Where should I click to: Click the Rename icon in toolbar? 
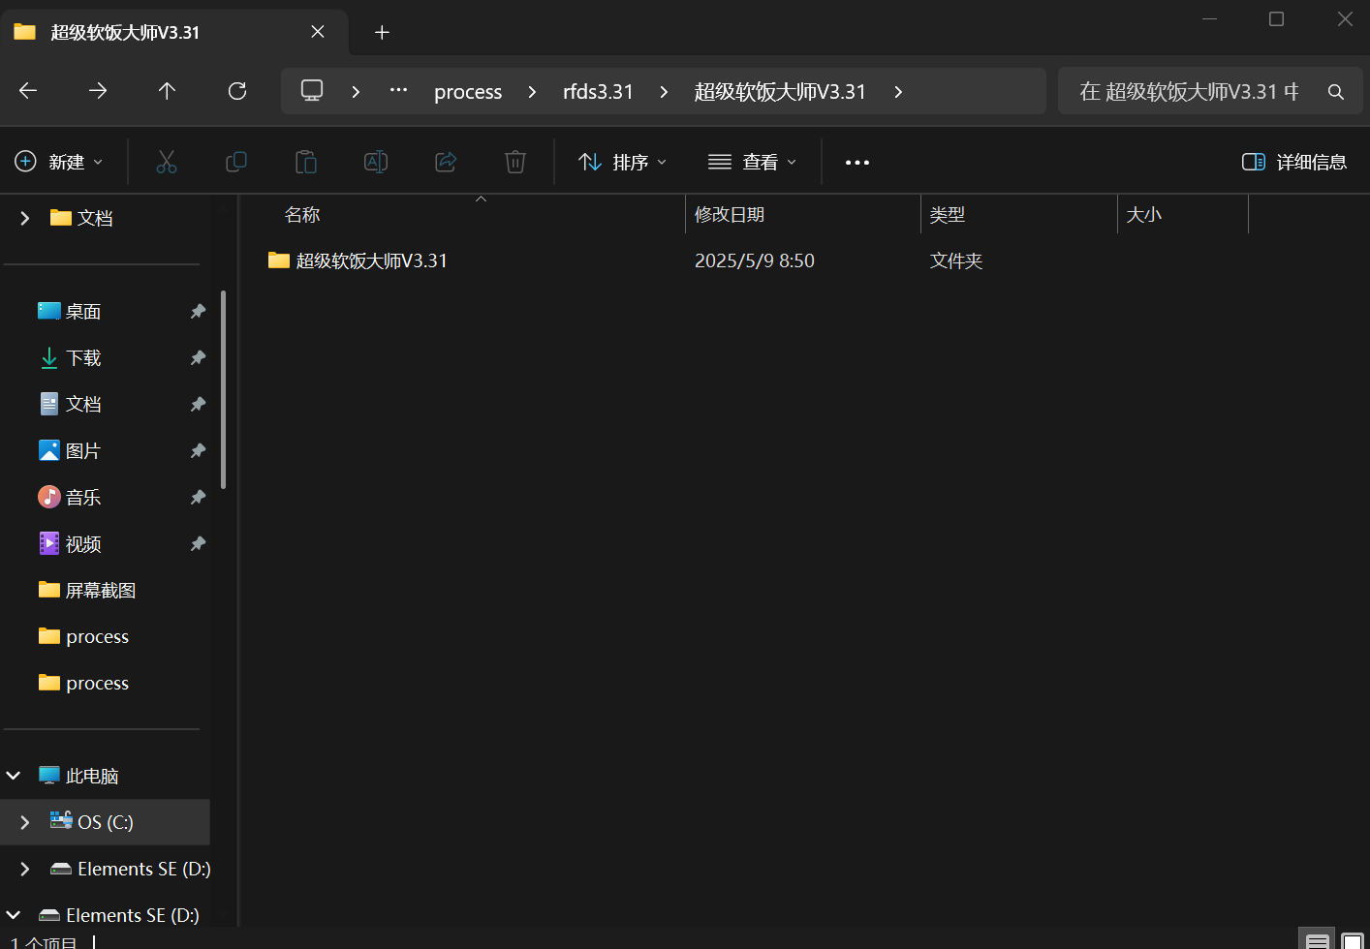coord(376,162)
